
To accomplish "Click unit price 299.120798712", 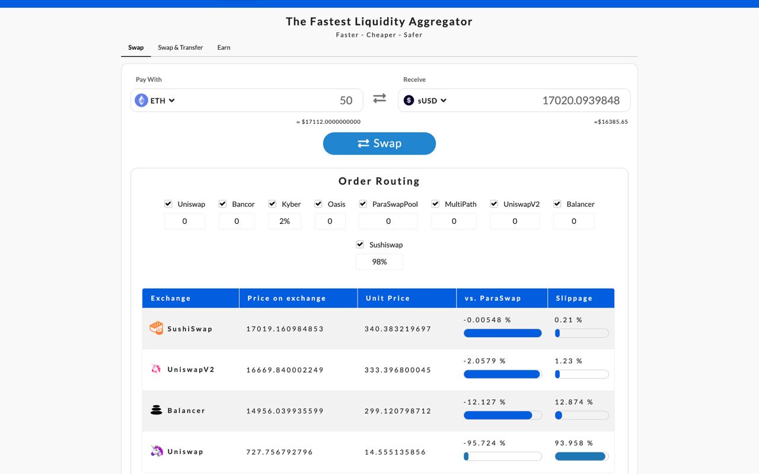I will (398, 411).
